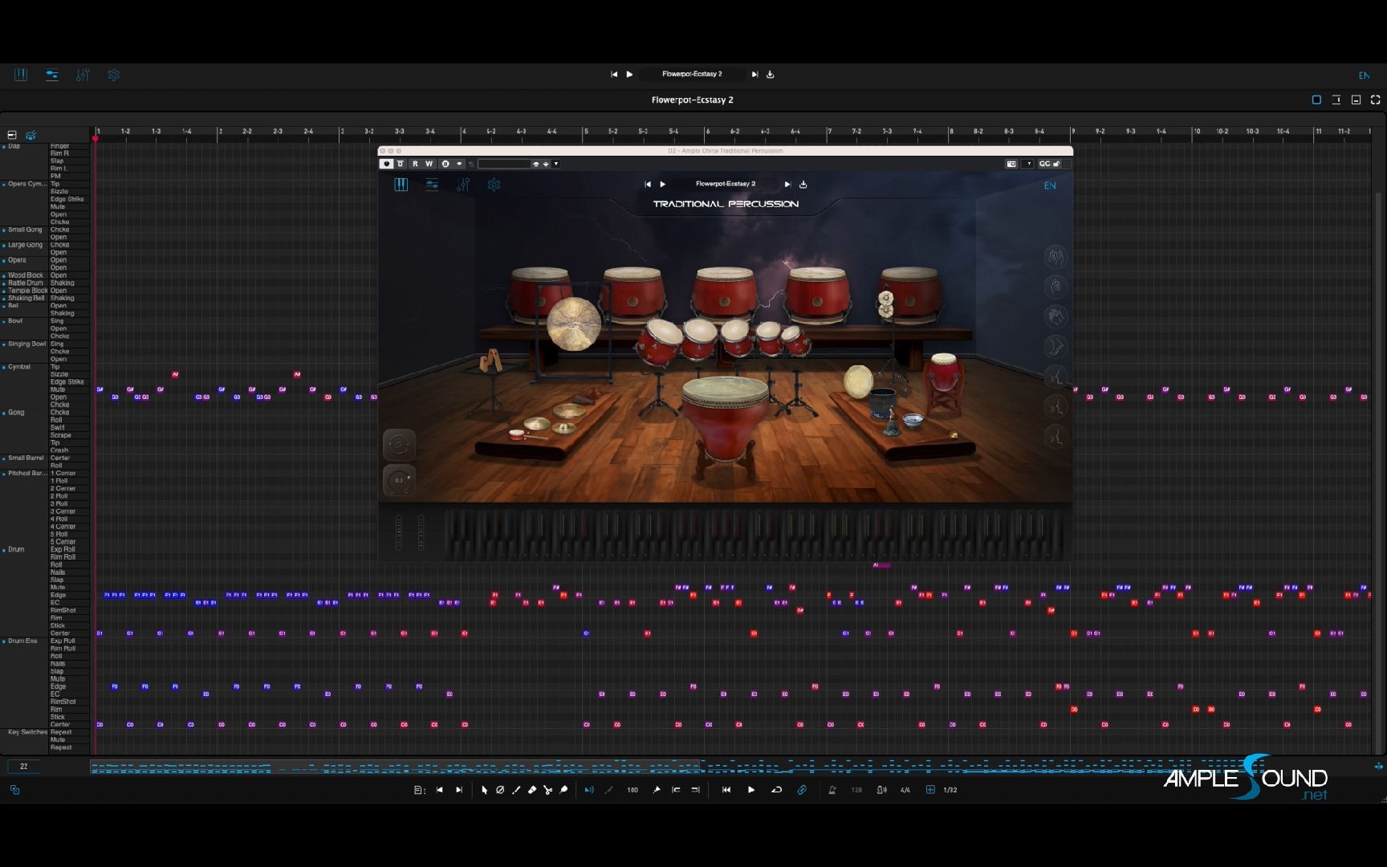The height and width of the screenshot is (867, 1387).
Task: Select the mute (crossed circle) tool
Action: (x=500, y=790)
